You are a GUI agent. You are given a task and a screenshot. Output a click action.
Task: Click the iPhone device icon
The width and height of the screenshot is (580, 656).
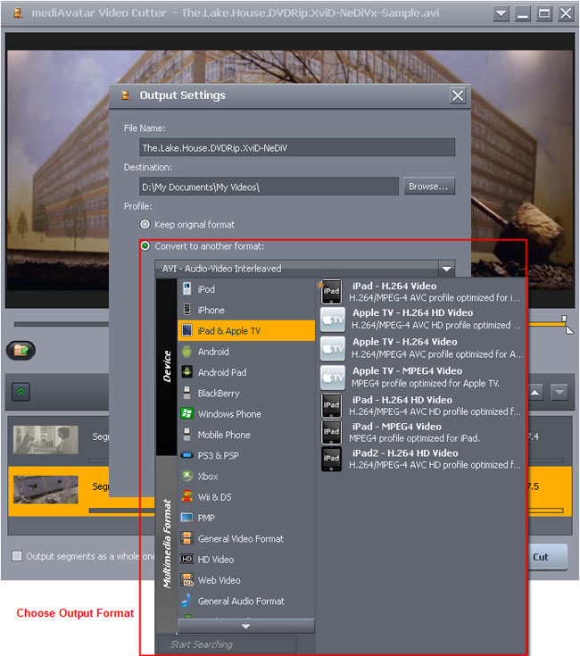186,310
